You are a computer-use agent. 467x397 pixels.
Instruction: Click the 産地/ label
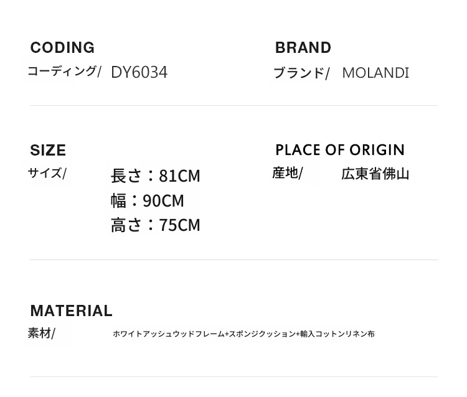click(x=288, y=173)
